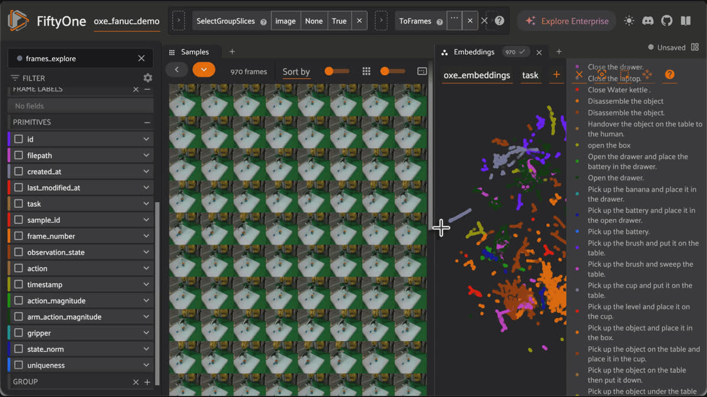Click "Pick up the battery." legend entry
Image resolution: width=707 pixels, height=397 pixels.
tap(619, 232)
